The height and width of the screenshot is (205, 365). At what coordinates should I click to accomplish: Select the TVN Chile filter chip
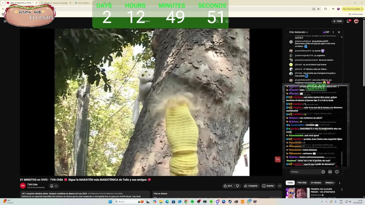302,183
